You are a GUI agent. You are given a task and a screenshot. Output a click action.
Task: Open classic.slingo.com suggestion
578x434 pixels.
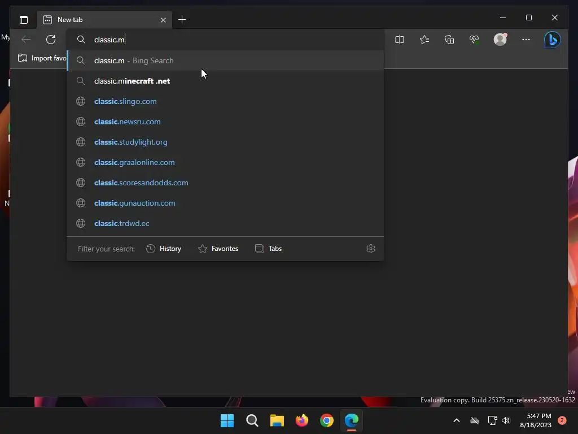tap(225, 101)
